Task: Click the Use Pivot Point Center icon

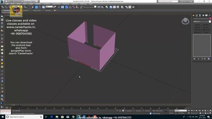Action: point(55,7)
